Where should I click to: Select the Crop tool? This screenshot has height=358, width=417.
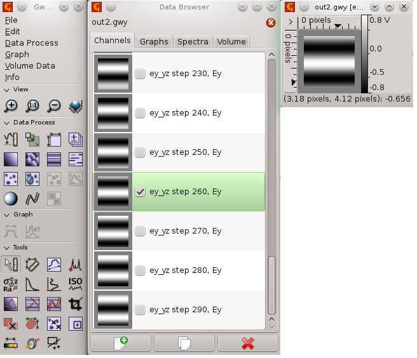click(76, 304)
